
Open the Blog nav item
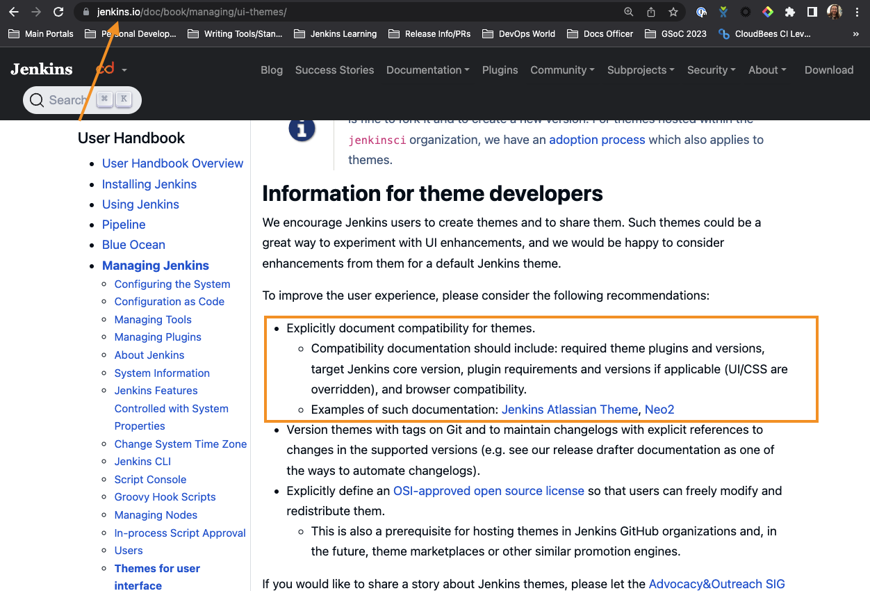[x=272, y=70]
